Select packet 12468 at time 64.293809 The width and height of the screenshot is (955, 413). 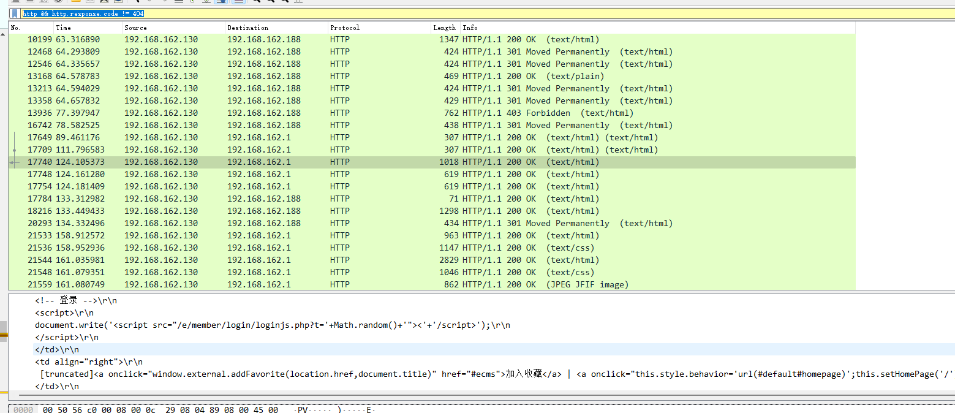[x=432, y=51]
